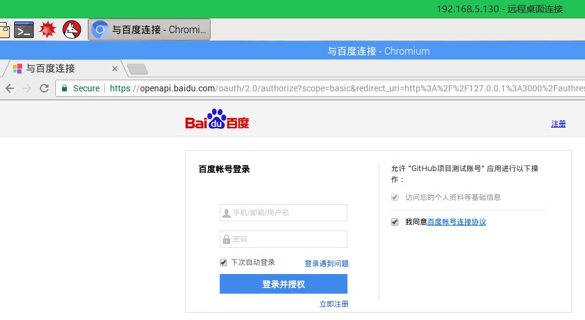Viewport: 585px width, 320px height.
Task: View site info via green padlock
Action: (x=64, y=88)
